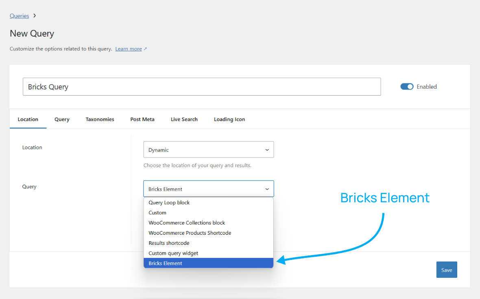Image resolution: width=480 pixels, height=299 pixels.
Task: Click the external link icon beside Learn more
Action: 145,49
